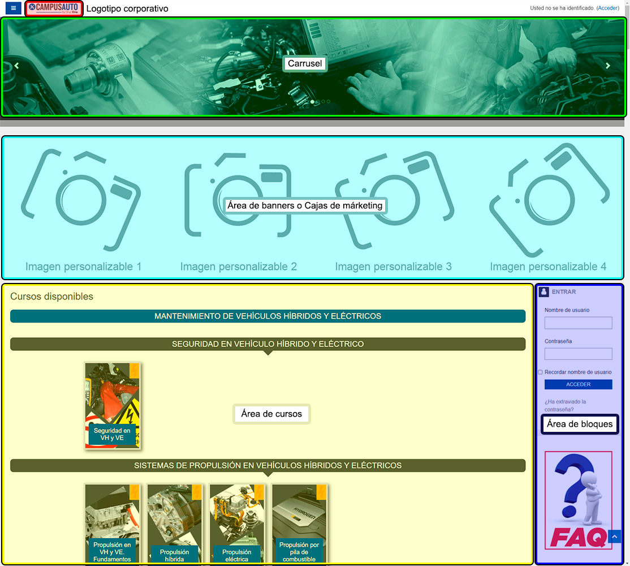Expand Mantenimiento de vehículos híbridos y eléctricos category
The width and height of the screenshot is (630, 566).
tap(267, 316)
